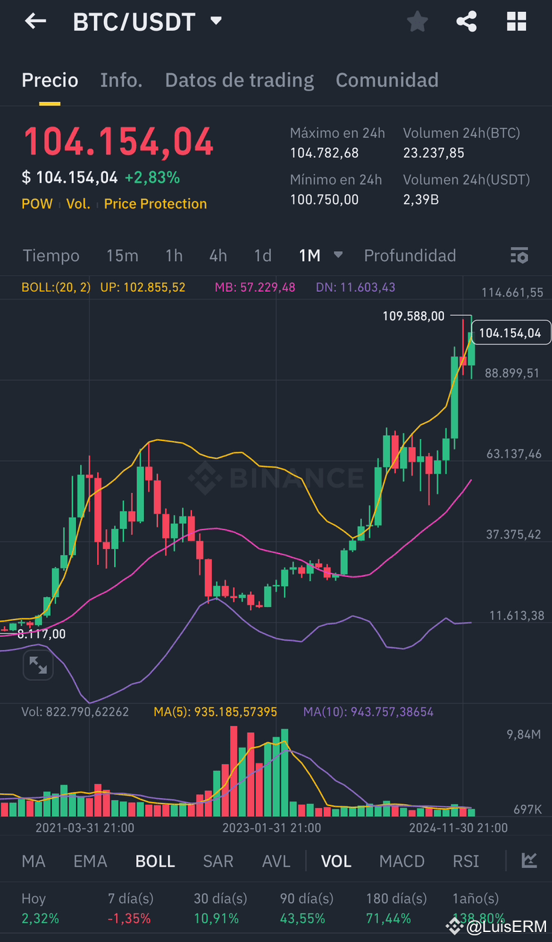Tap the MA(10): 943.757,38654 label
The height and width of the screenshot is (942, 552).
pyautogui.click(x=369, y=711)
